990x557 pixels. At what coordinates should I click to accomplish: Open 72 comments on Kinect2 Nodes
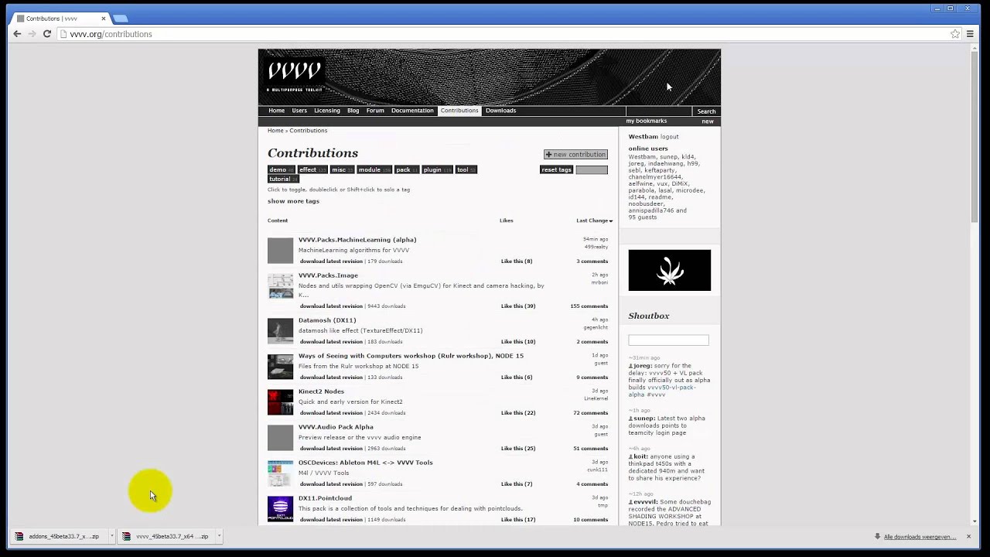pyautogui.click(x=591, y=413)
